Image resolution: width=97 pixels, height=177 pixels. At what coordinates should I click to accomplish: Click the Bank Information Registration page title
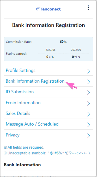pyautogui.click(x=48, y=25)
